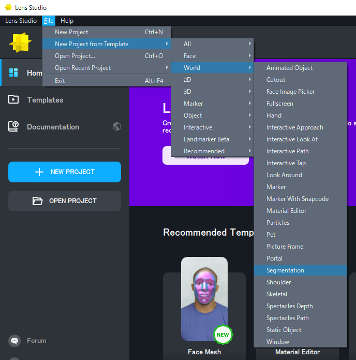Click the NEW badge on Face Mesh

click(222, 335)
